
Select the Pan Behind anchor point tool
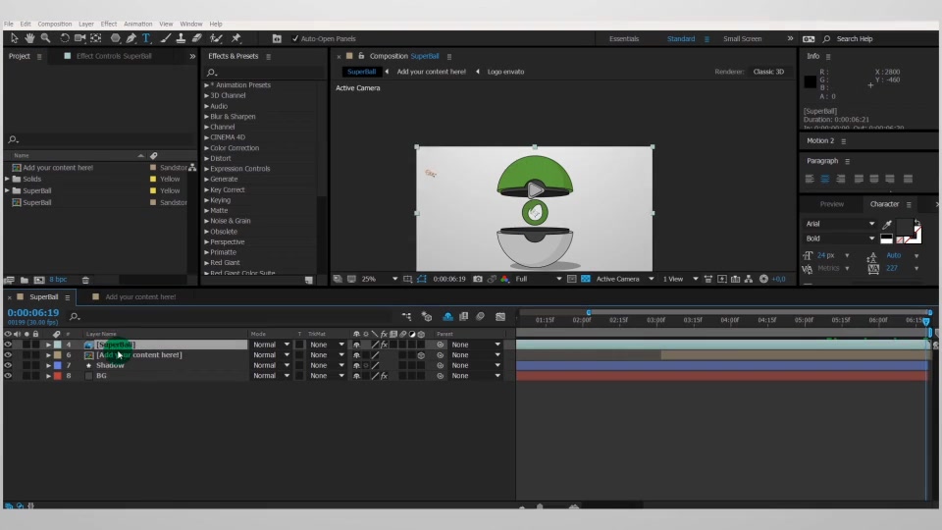pos(95,38)
